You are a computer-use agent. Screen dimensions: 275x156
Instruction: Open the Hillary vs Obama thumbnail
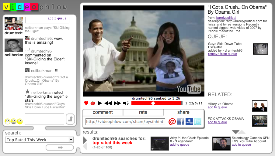(x=259, y=106)
